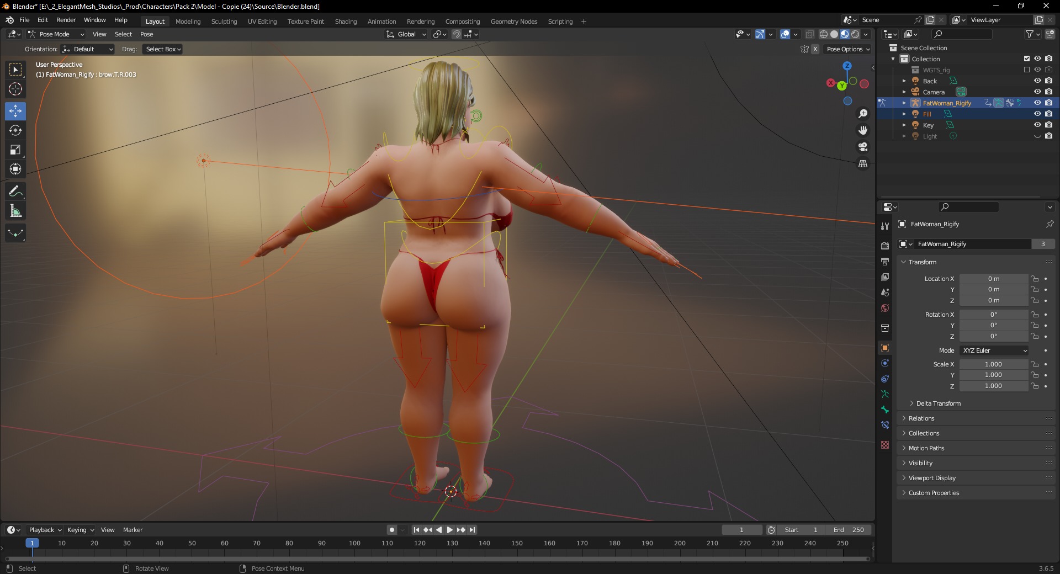
Task: Expand Viewport Display panel
Action: click(x=931, y=478)
